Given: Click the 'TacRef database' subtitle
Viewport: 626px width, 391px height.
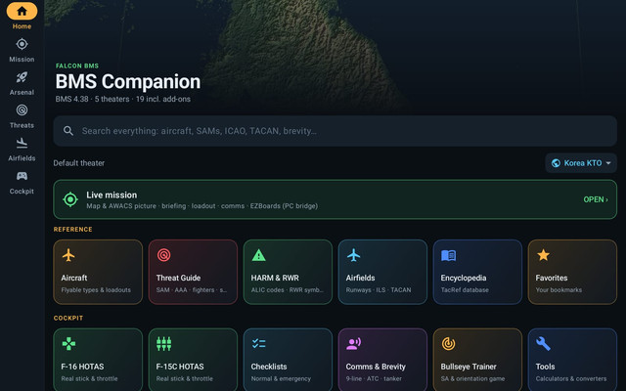Looking at the screenshot, I should 465,289.
